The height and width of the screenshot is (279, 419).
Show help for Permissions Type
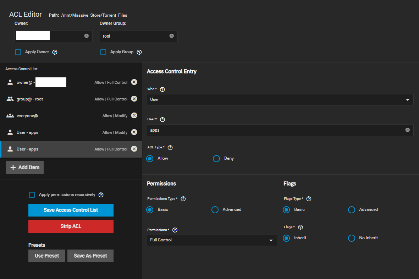coord(183,199)
